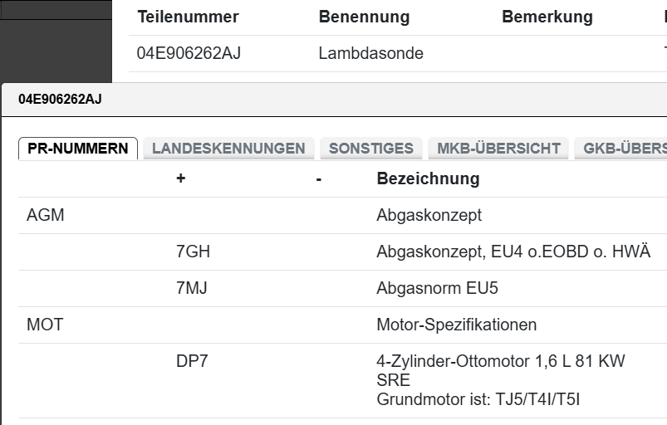The image size is (667, 425).
Task: Click the Bezeichnung column header
Action: (x=428, y=178)
